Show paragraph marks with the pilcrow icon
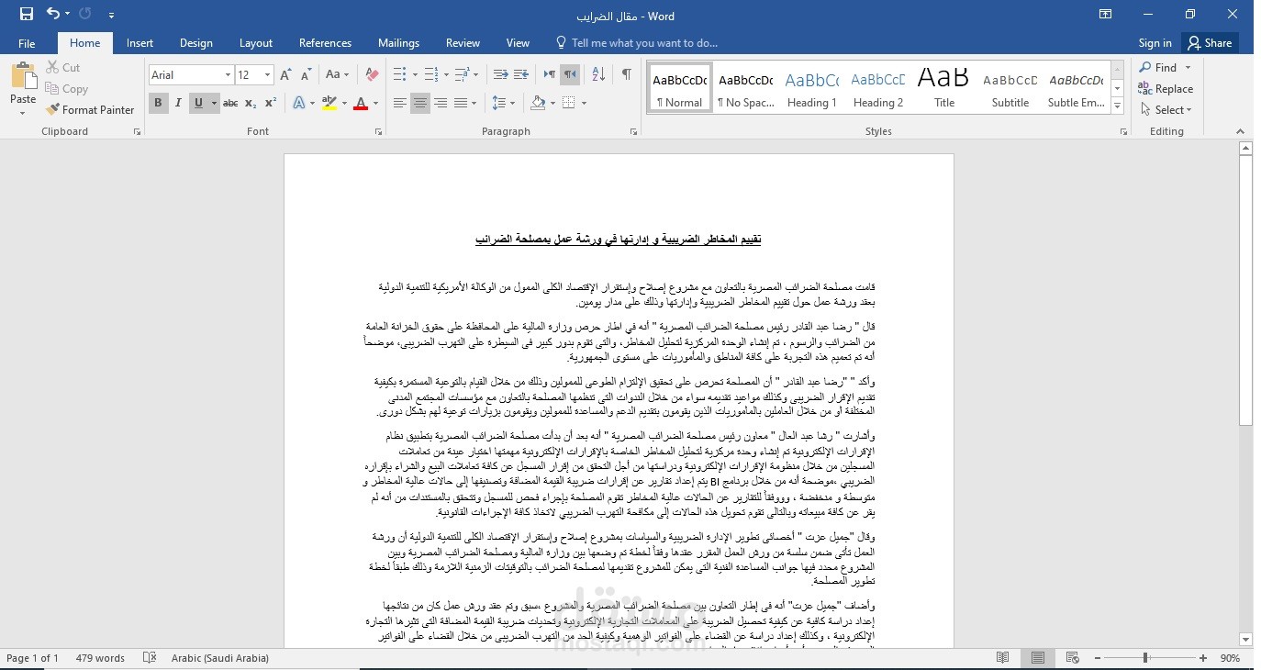This screenshot has height=670, width=1261. [x=627, y=74]
